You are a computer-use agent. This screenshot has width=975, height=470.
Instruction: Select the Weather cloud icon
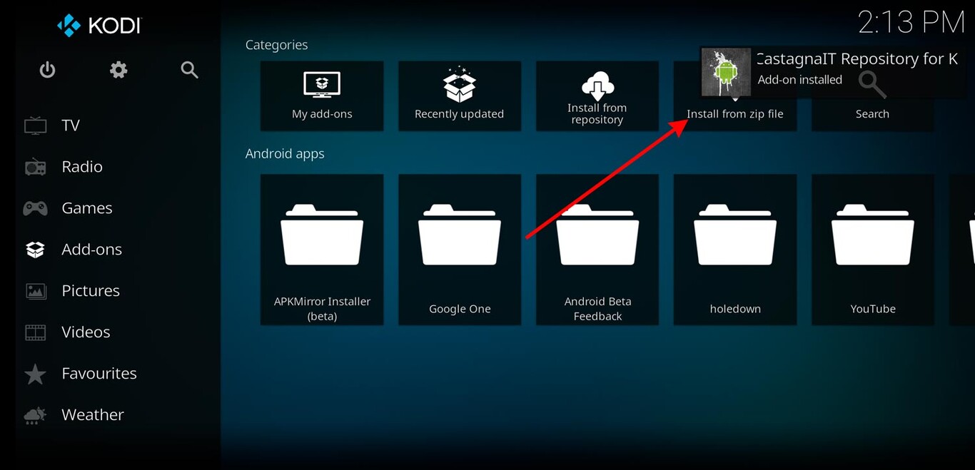pyautogui.click(x=36, y=415)
